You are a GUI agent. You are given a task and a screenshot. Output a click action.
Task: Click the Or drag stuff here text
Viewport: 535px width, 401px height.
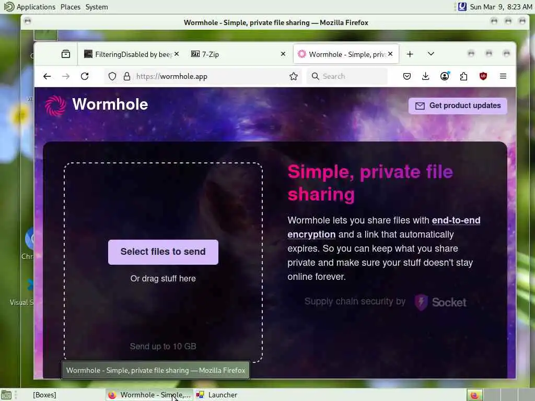(163, 279)
